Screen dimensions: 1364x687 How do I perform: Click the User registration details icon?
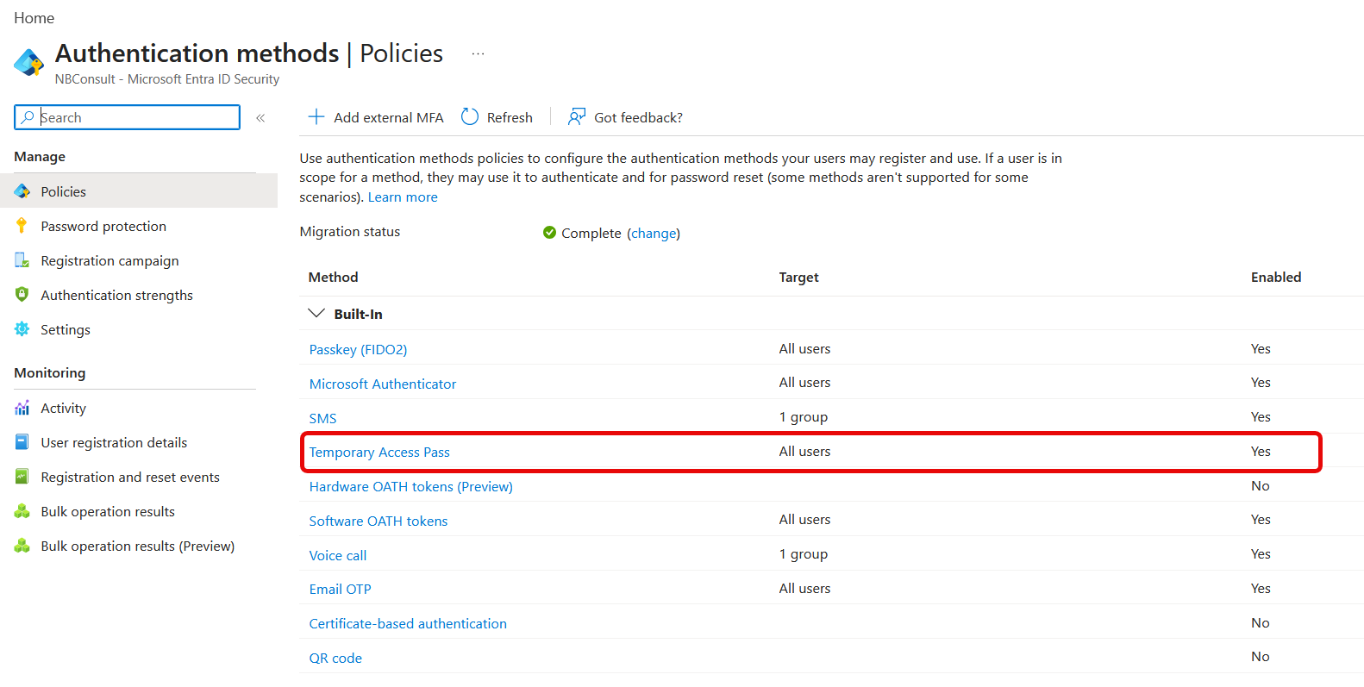tap(22, 442)
